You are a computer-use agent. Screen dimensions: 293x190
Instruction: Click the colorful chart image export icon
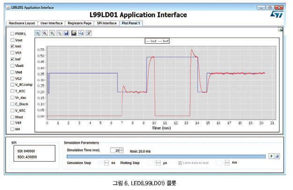tap(74, 33)
